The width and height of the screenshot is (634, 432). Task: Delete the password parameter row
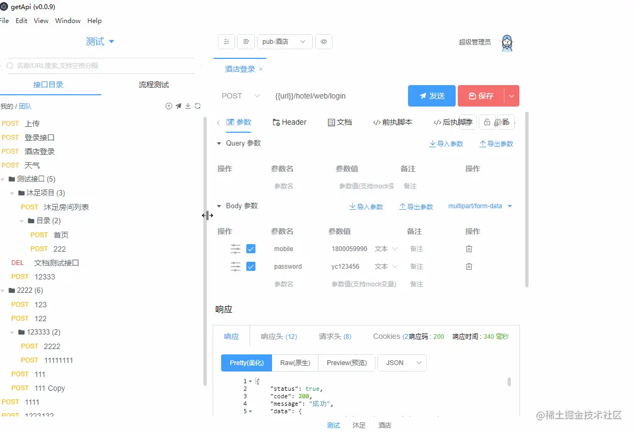tap(469, 266)
